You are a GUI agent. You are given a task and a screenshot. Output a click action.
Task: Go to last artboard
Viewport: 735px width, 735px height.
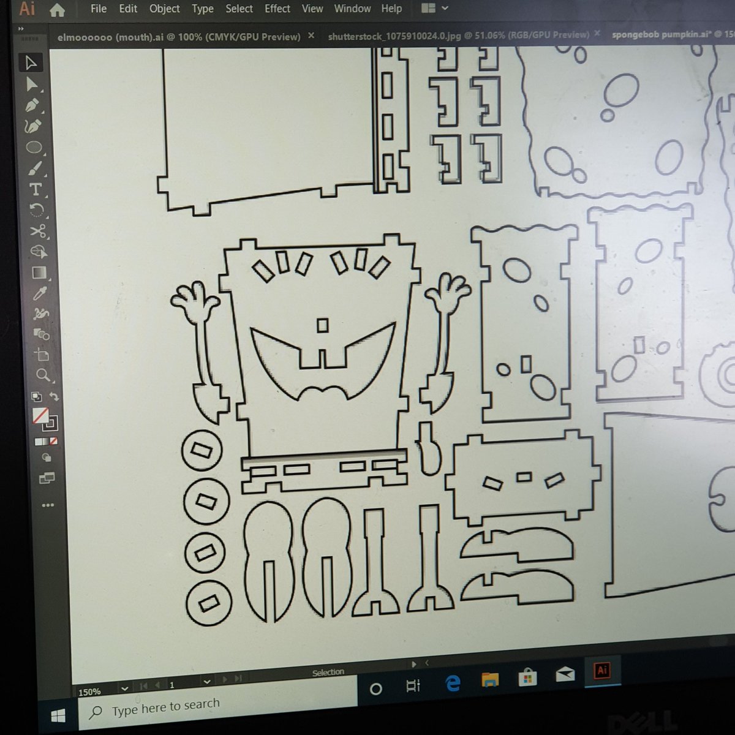click(x=238, y=678)
